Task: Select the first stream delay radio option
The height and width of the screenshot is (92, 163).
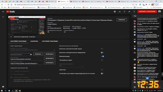Action: (x=11, y=71)
